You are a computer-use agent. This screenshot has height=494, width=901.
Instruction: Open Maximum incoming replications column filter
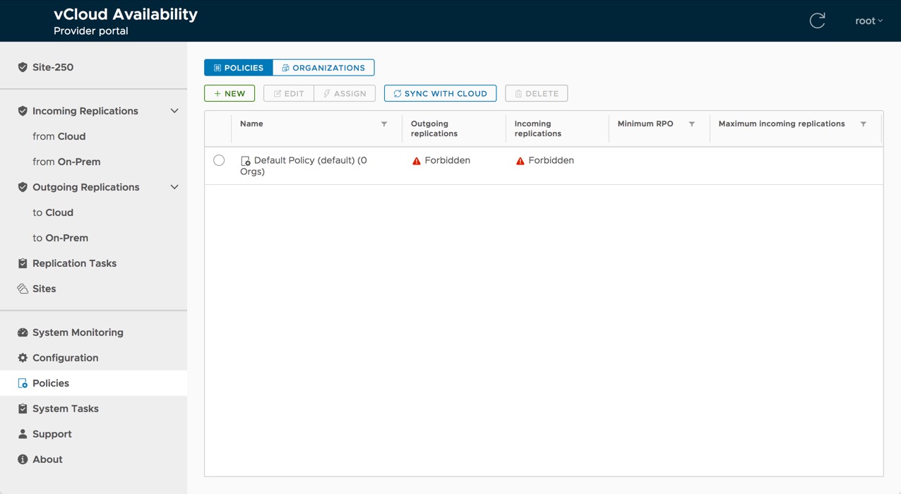click(863, 124)
